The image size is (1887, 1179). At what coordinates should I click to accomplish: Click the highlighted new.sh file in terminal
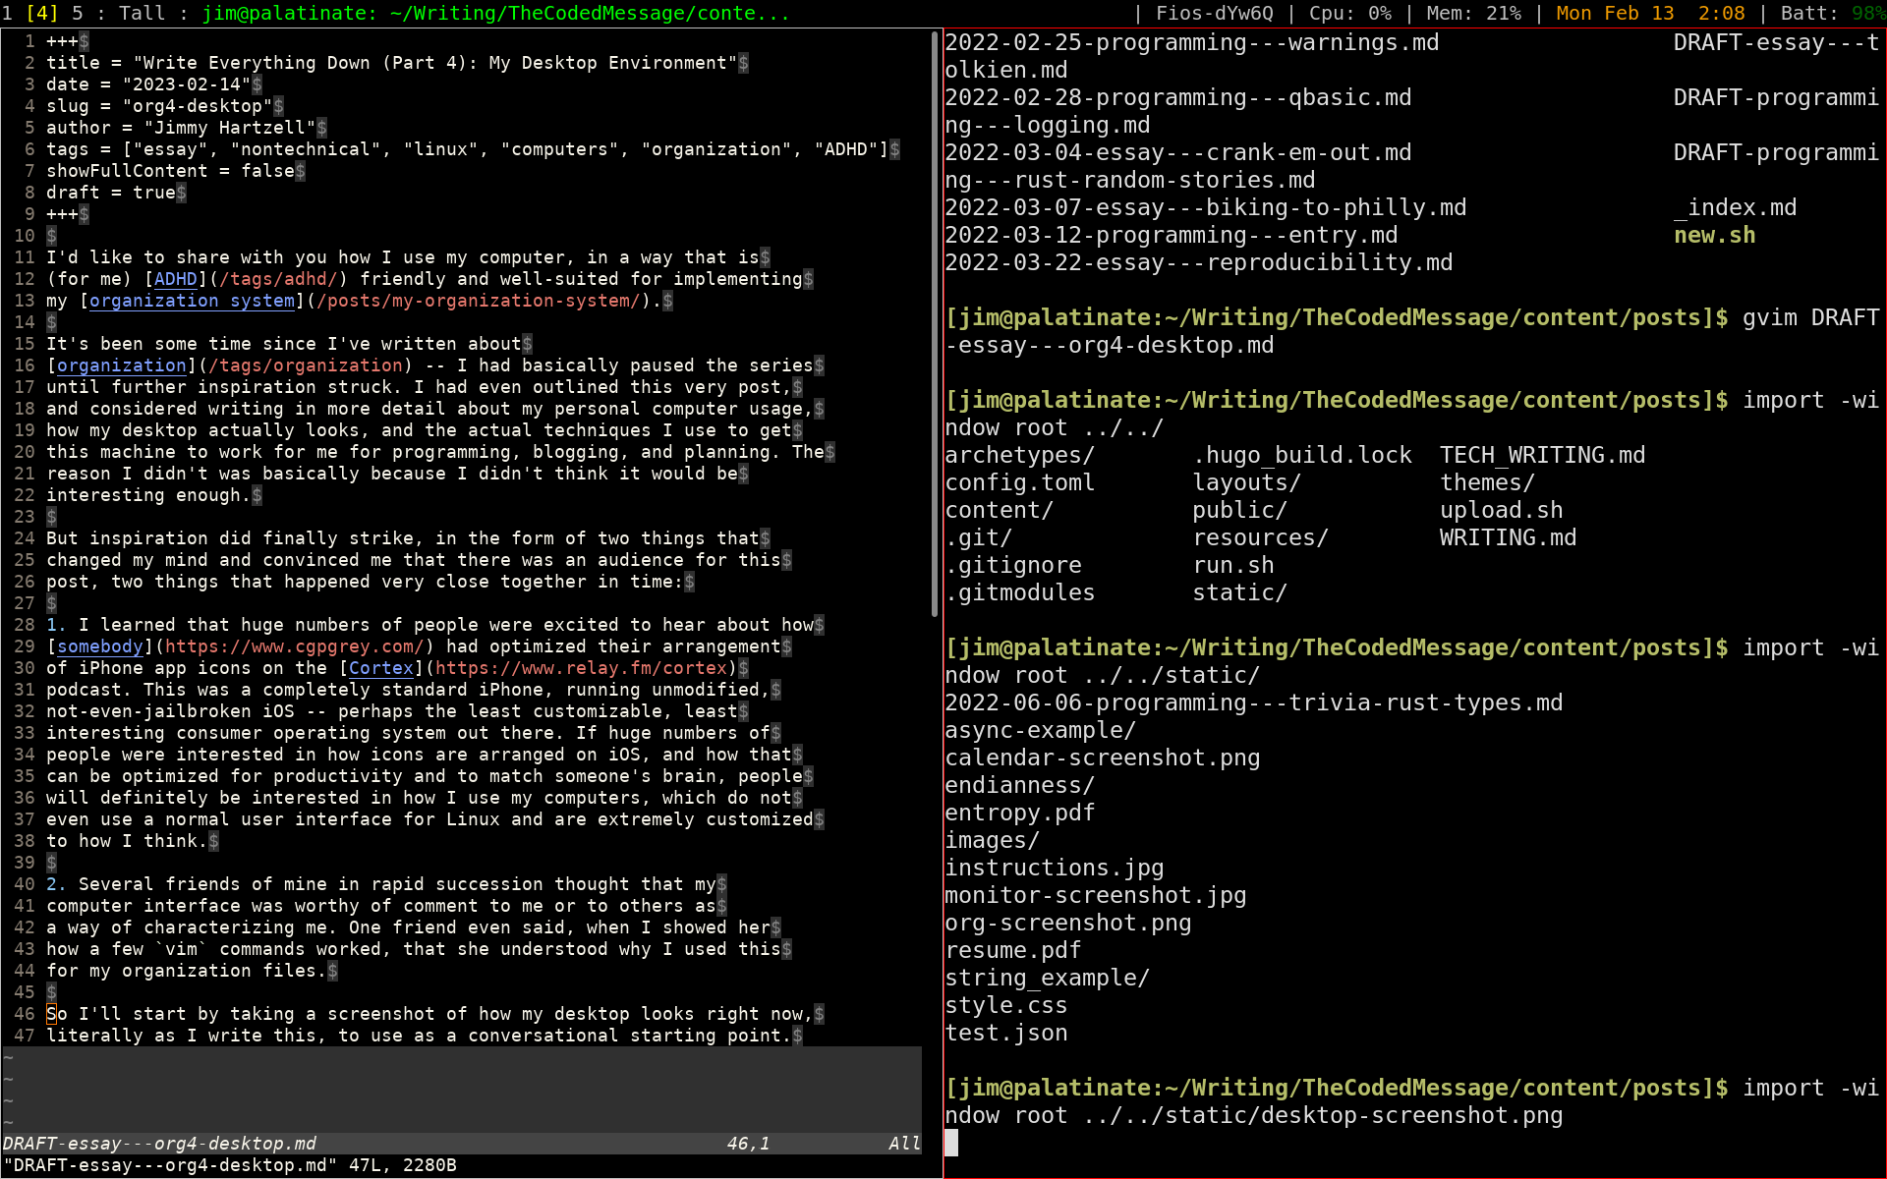[1715, 235]
